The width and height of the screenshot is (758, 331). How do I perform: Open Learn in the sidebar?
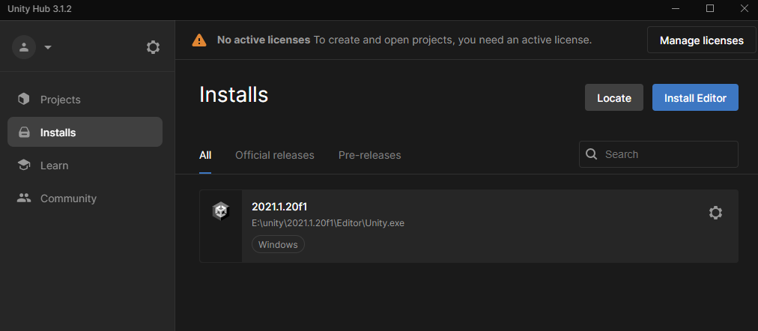(x=85, y=165)
